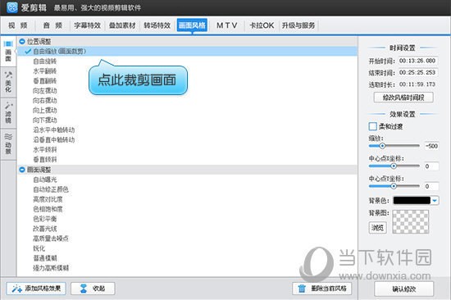Viewport: 451px width, 300px height.
Task: Open the 美化 sidebar panel icon
Action: tap(8, 75)
